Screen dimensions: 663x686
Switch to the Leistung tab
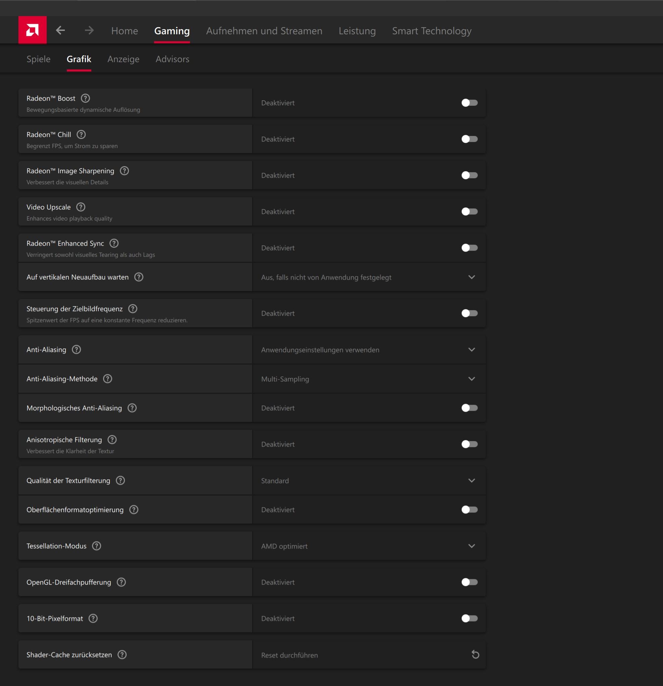(x=357, y=31)
